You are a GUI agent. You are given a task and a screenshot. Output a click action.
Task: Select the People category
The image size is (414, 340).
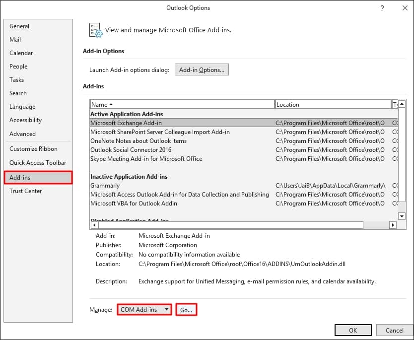click(38, 67)
